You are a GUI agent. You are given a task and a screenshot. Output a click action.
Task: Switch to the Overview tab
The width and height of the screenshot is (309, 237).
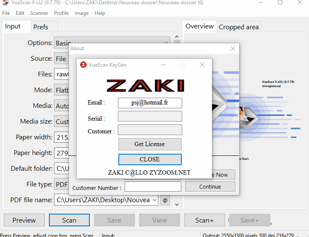click(200, 26)
